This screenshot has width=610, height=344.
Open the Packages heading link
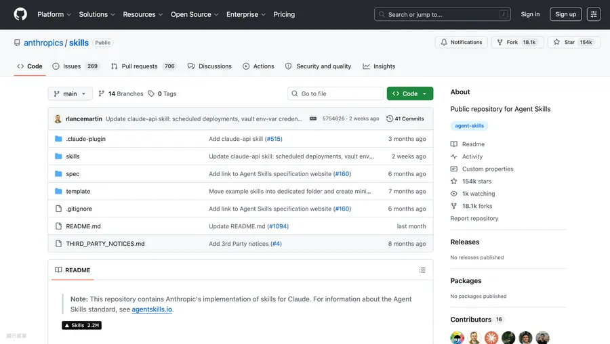[x=466, y=280]
